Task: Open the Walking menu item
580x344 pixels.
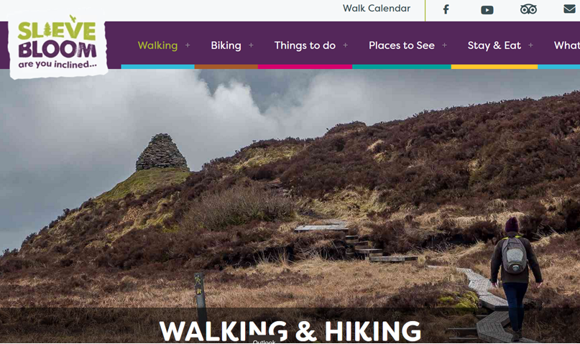Action: pos(157,45)
